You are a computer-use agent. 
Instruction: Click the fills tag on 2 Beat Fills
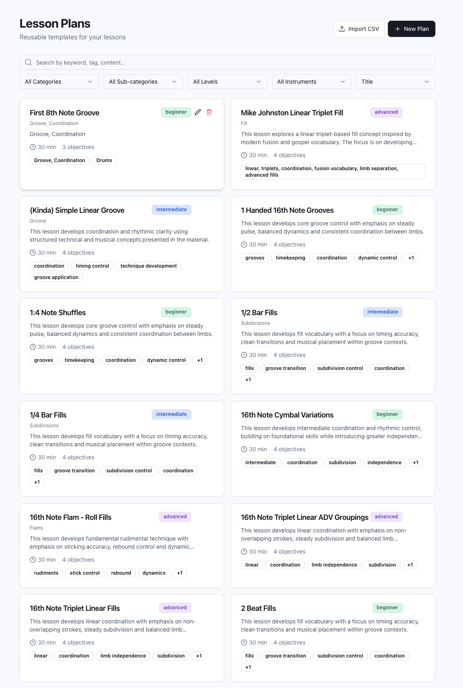250,656
